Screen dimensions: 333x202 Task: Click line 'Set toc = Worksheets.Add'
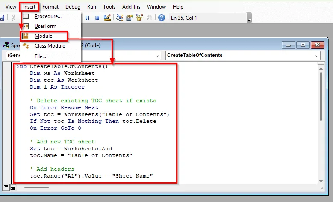[71, 149]
